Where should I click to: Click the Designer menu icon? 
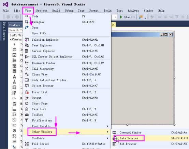pyautogui.click(x=27, y=22)
